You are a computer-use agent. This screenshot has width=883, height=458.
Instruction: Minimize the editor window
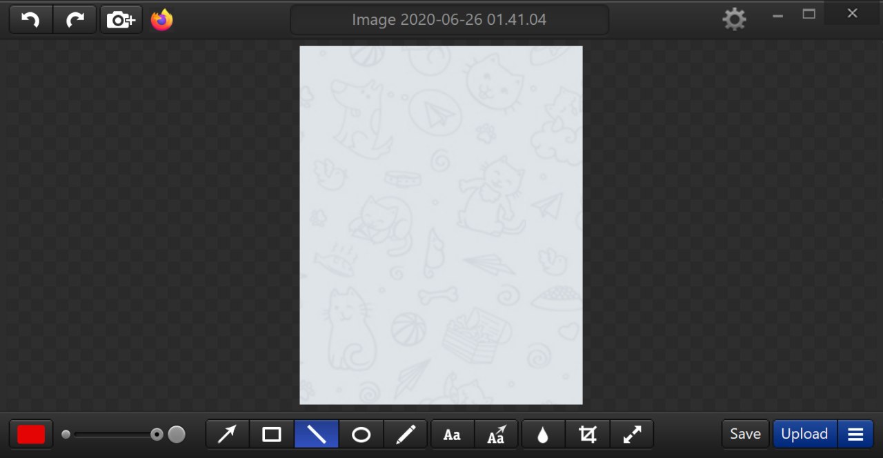point(778,15)
